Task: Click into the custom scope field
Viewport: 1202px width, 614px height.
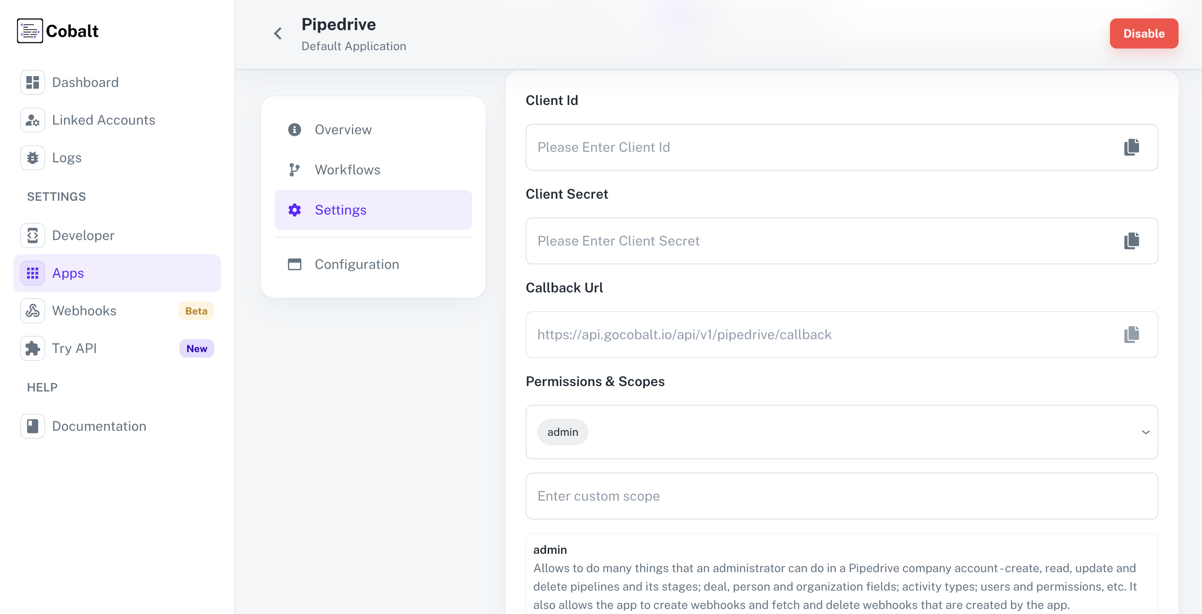Action: 841,496
